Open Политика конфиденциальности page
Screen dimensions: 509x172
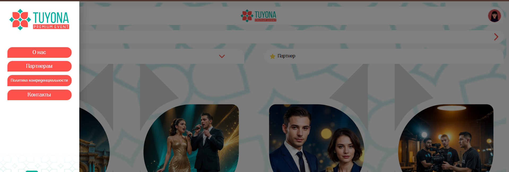coord(40,81)
